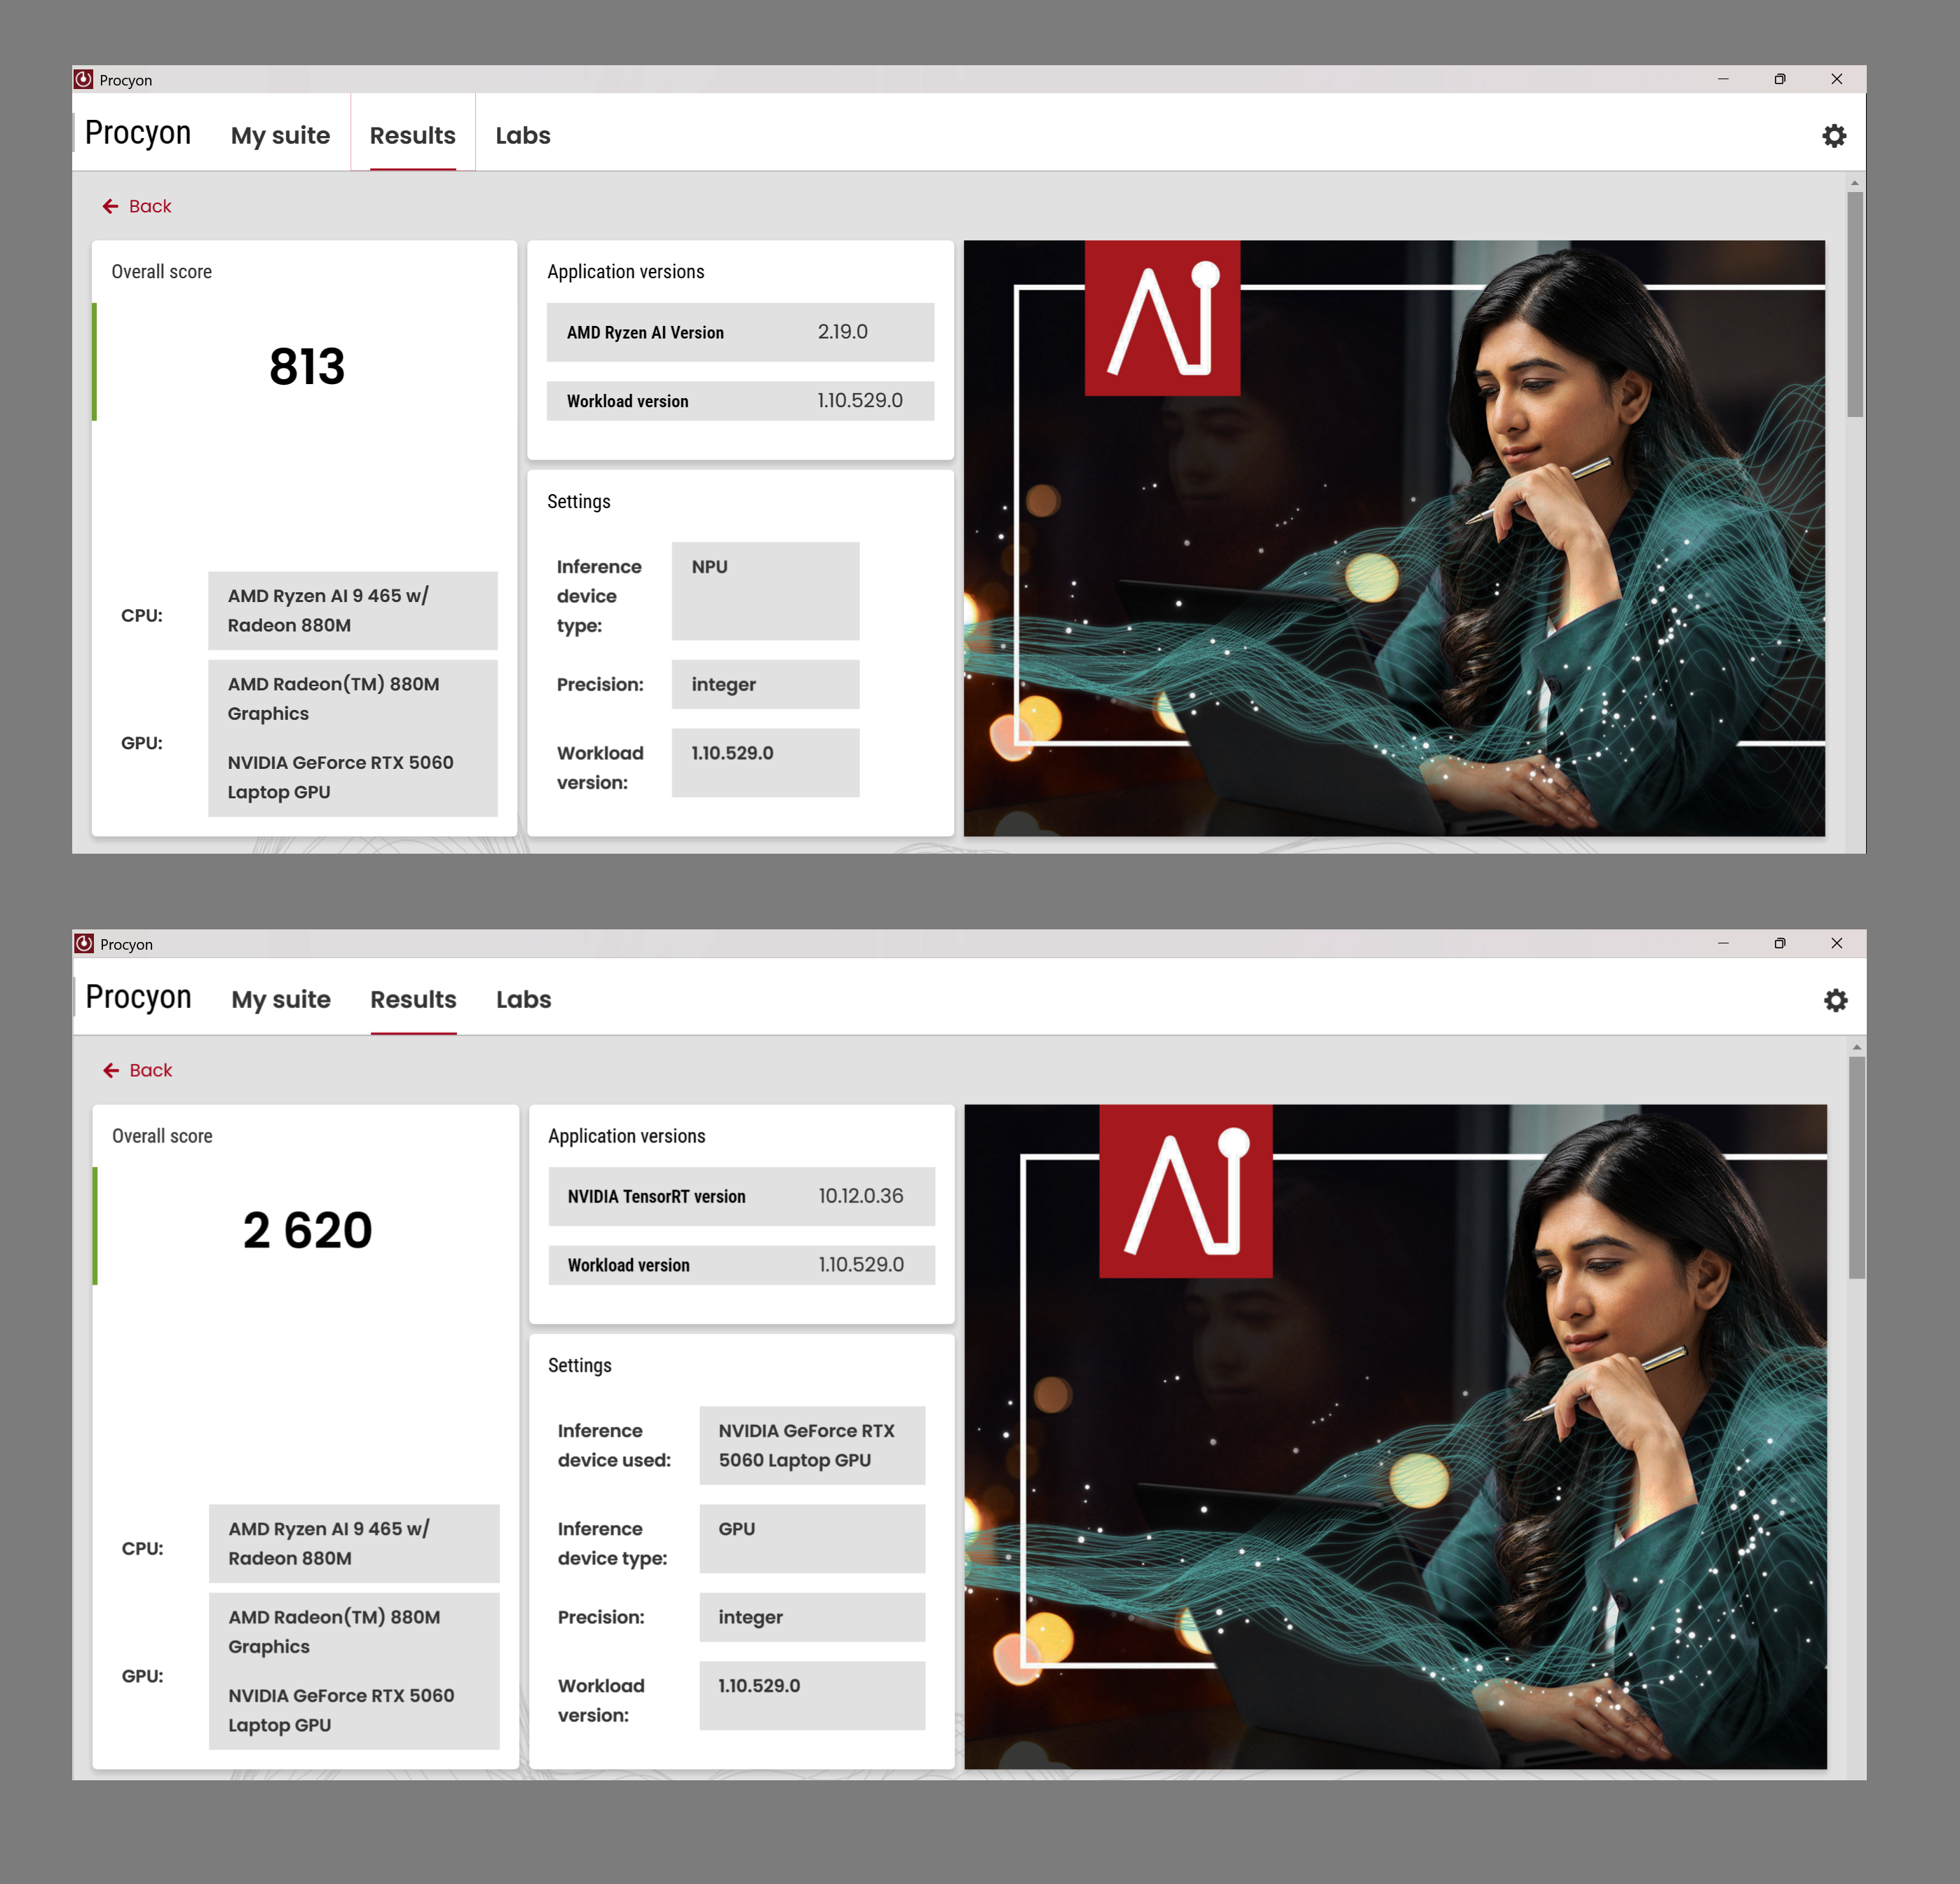Open Labs tab in top window
This screenshot has height=1884, width=1960.
coord(522,135)
